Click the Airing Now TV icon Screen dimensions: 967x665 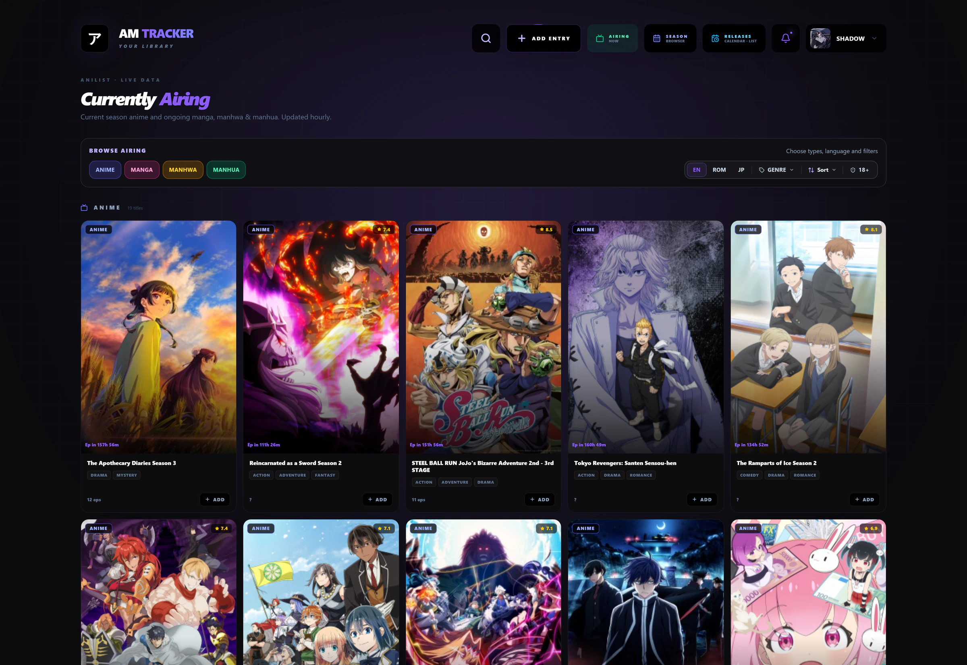600,38
